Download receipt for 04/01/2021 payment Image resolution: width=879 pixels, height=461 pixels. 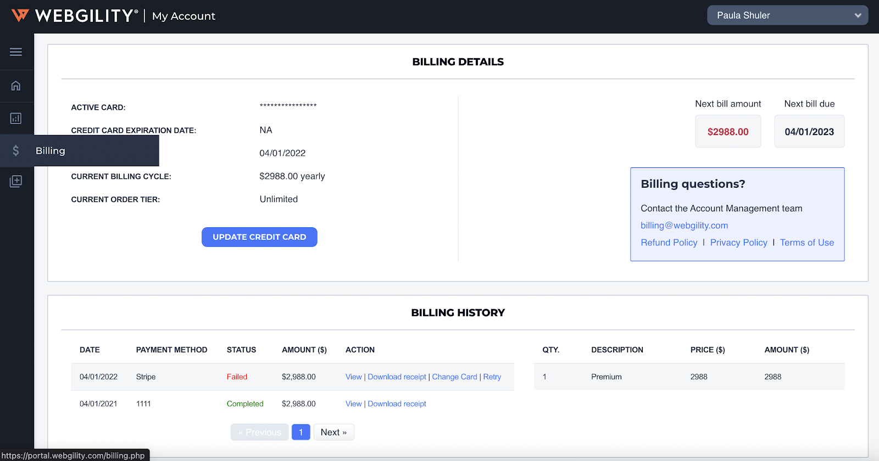point(397,404)
